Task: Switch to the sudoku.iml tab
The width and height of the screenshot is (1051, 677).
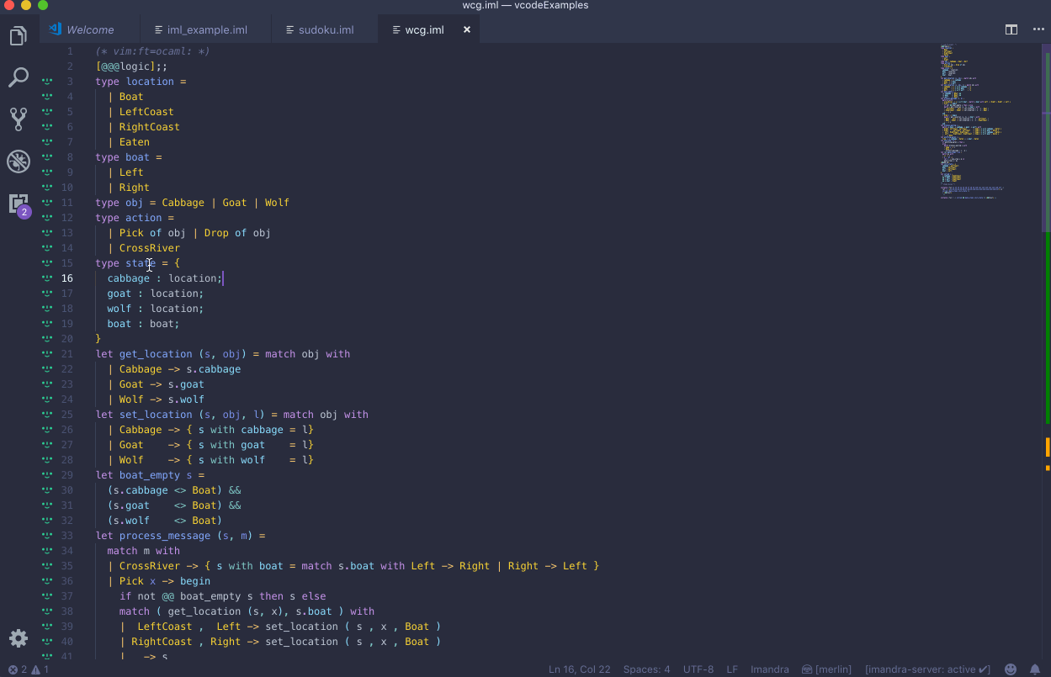Action: 326,29
